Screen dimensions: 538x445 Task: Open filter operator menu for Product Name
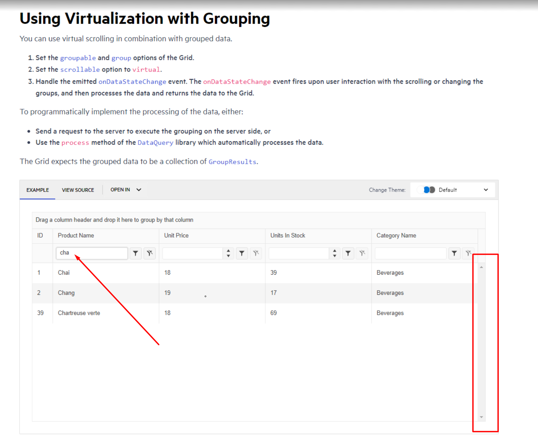click(135, 253)
